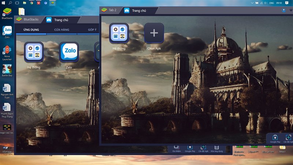Switch to the CỬA HÀNG tab
293x165 pixels.
coord(62,29)
